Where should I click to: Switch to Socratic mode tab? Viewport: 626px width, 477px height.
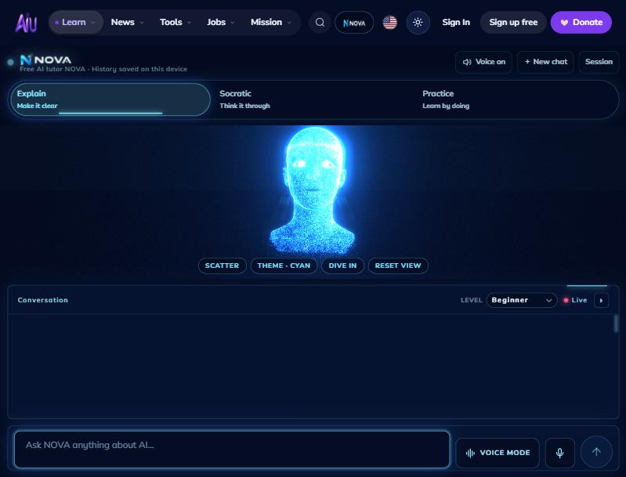pyautogui.click(x=313, y=99)
